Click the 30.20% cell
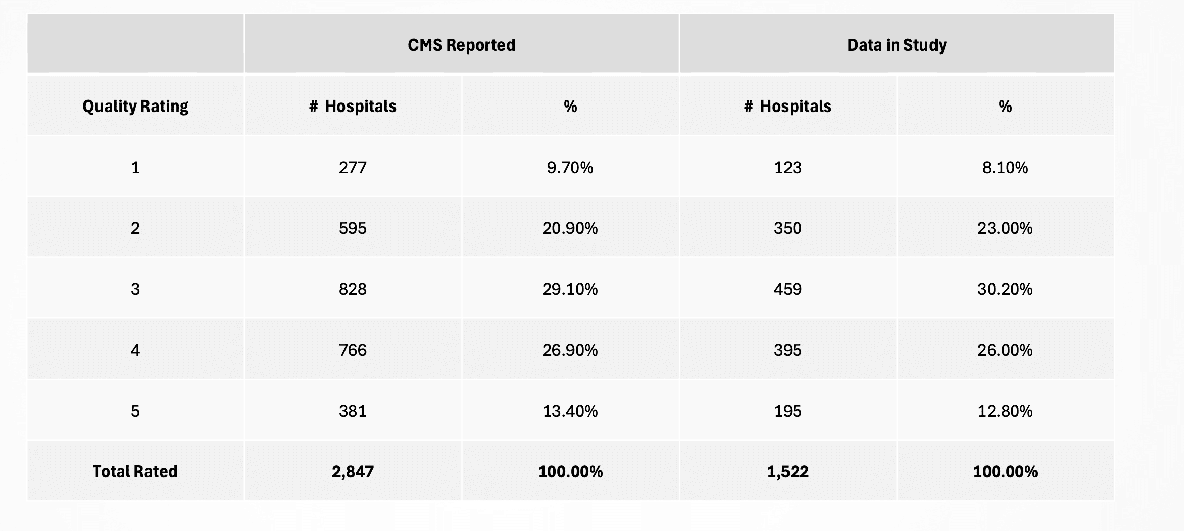This screenshot has width=1184, height=531. pos(1005,289)
